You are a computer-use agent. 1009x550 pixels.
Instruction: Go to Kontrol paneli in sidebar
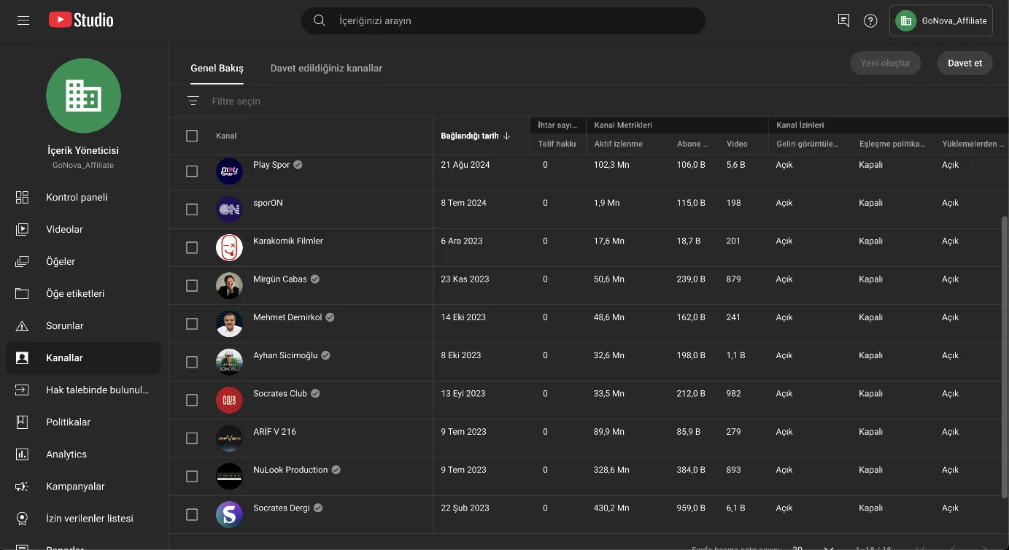[83, 197]
